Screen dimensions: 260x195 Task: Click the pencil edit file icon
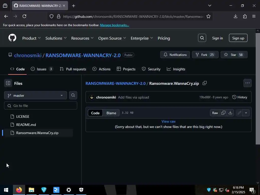coord(239,113)
